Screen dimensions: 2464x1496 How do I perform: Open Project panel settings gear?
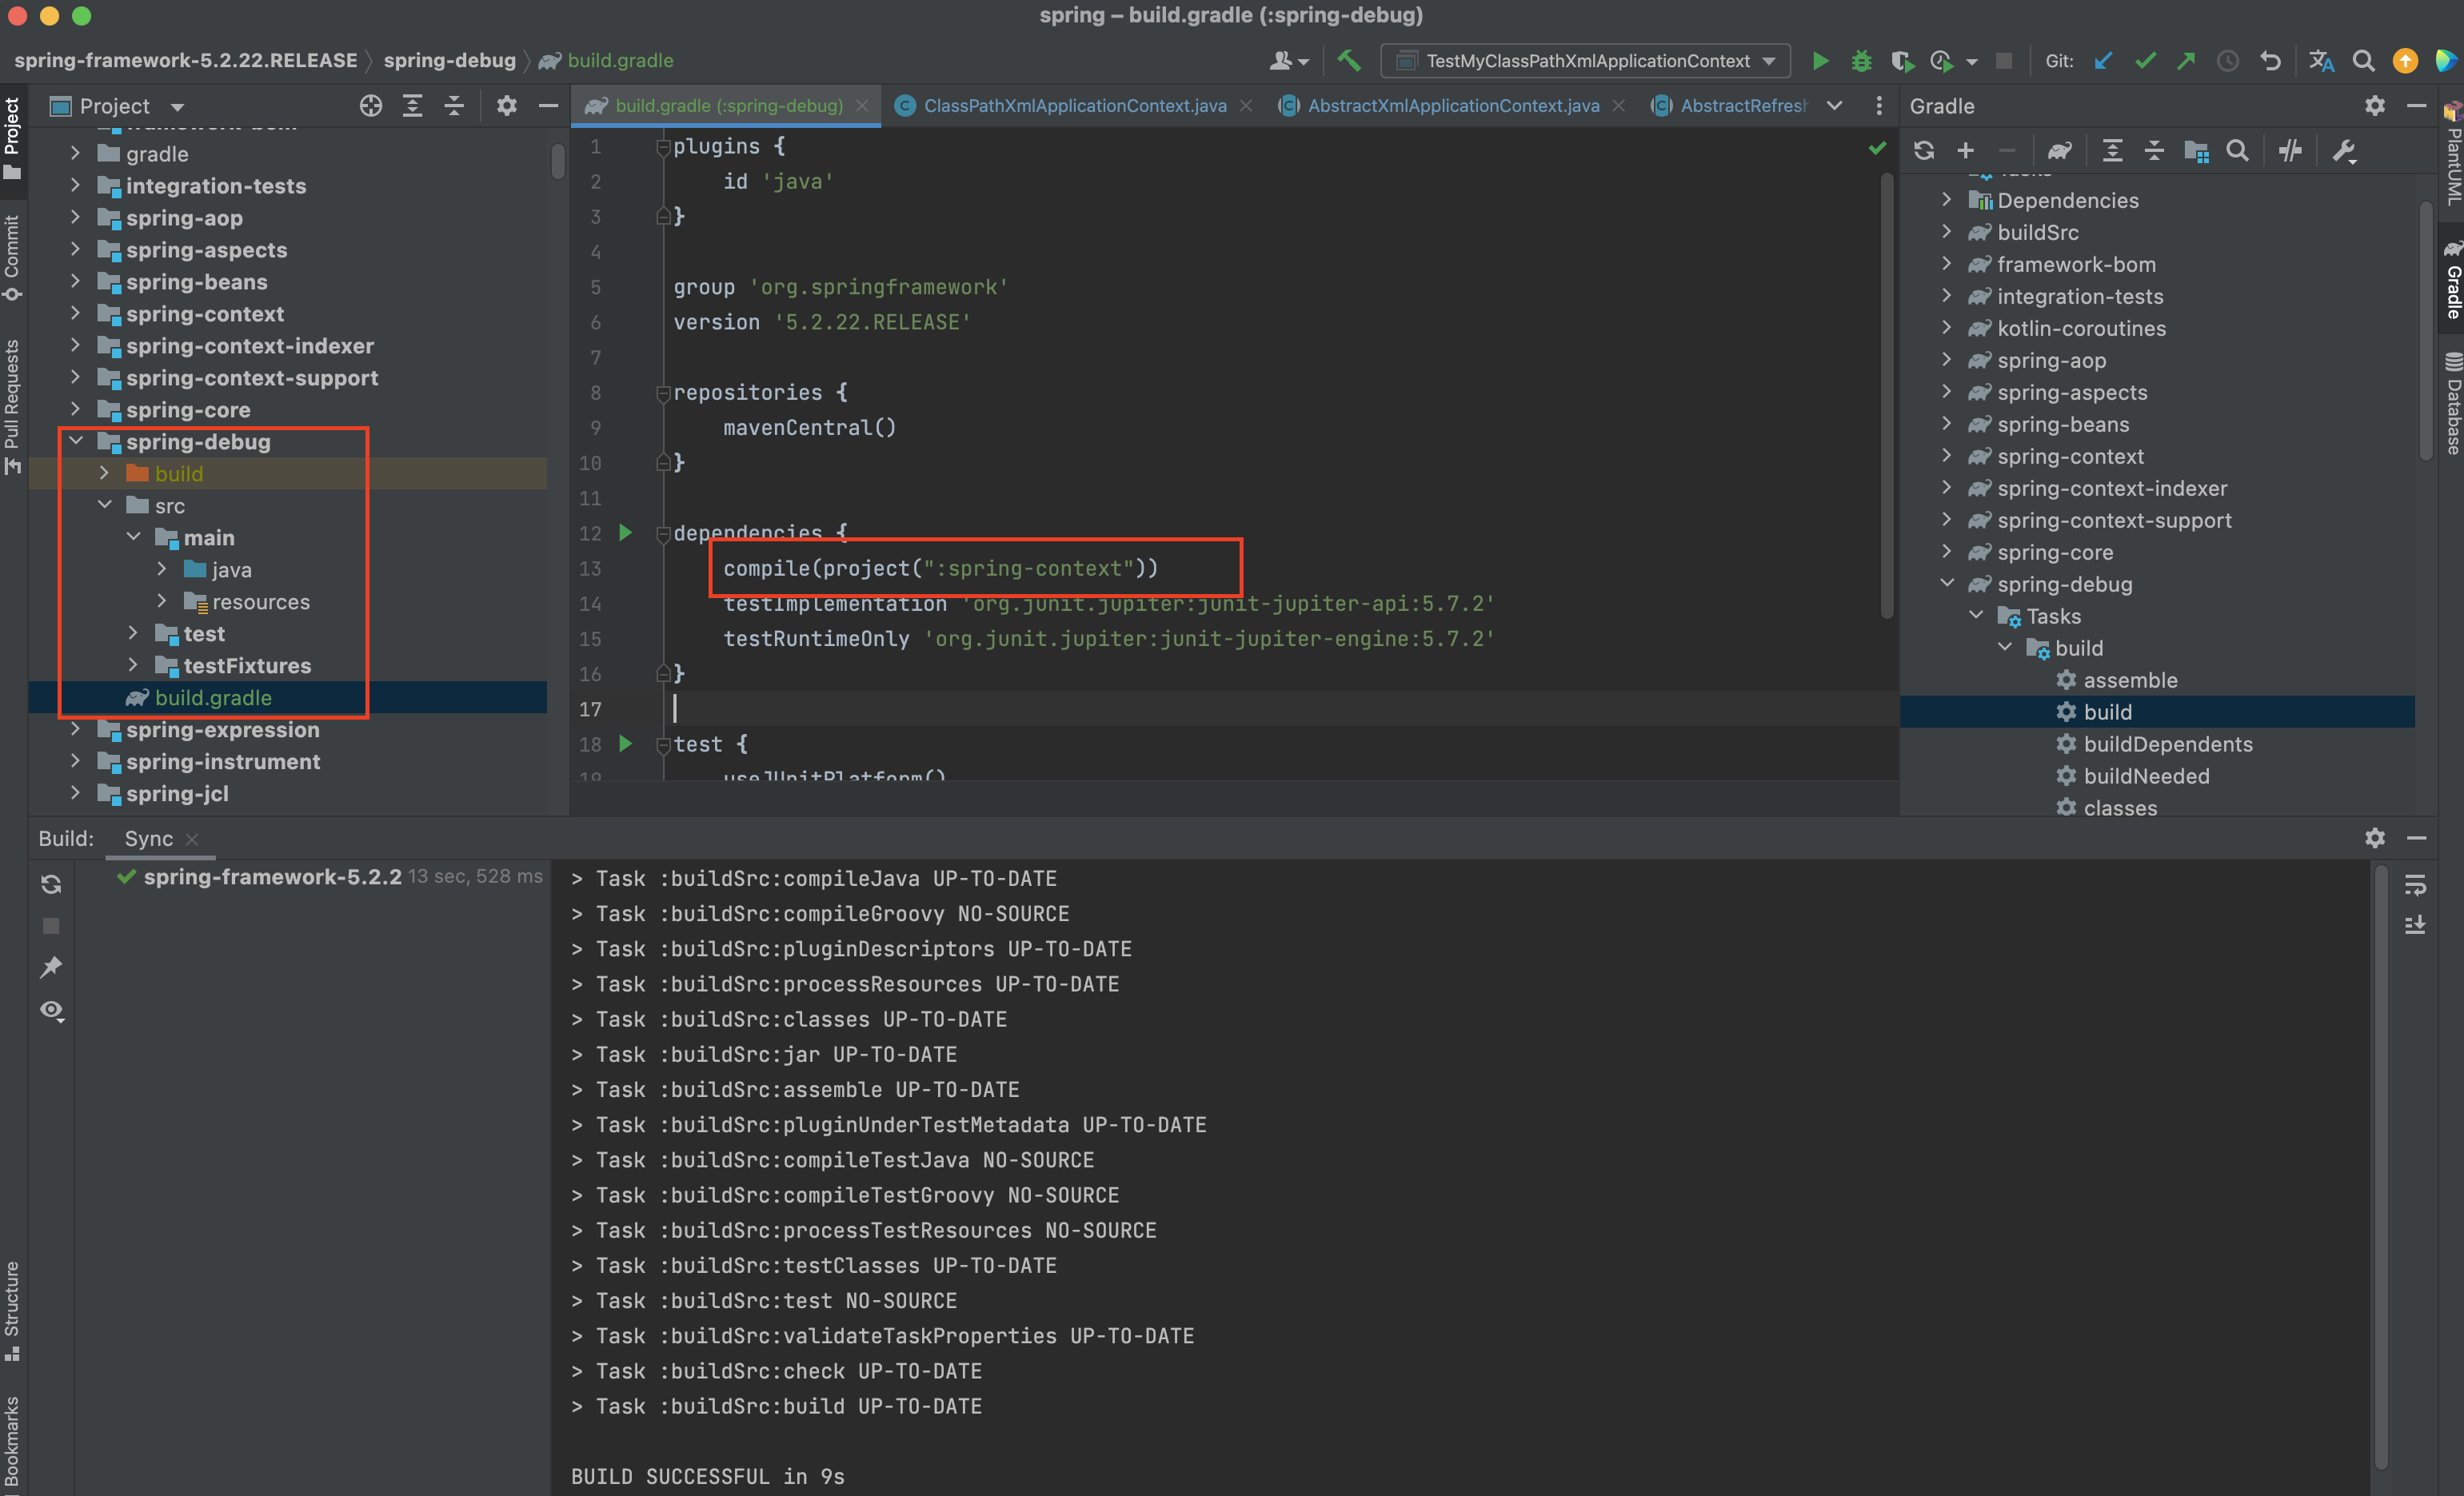(x=507, y=106)
